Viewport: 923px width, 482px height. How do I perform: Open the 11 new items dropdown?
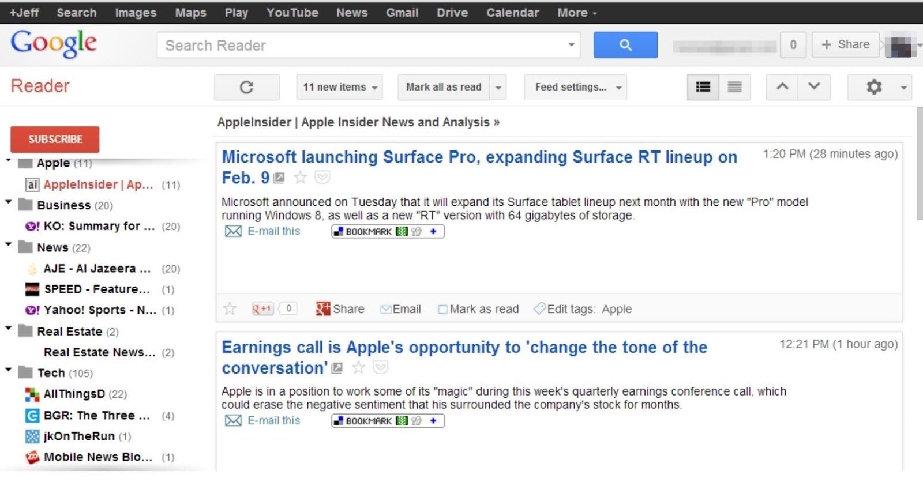click(x=339, y=87)
